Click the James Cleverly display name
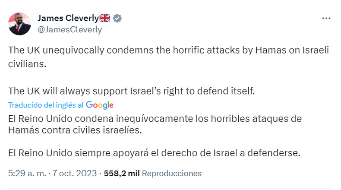341x190 pixels. click(x=68, y=18)
